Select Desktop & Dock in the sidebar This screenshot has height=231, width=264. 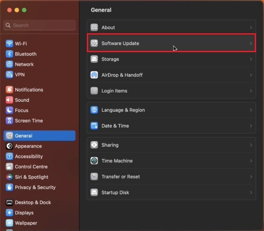33,203
